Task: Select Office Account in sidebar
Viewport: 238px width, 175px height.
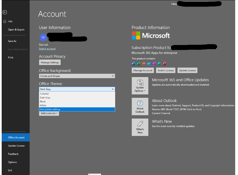Action: point(16,137)
